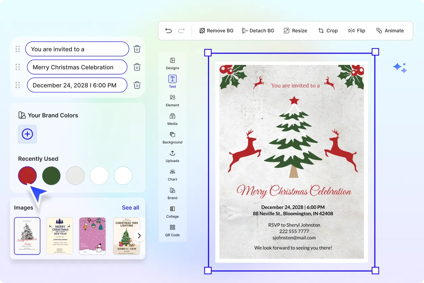
Task: Open the Designs panel
Action: [172, 64]
